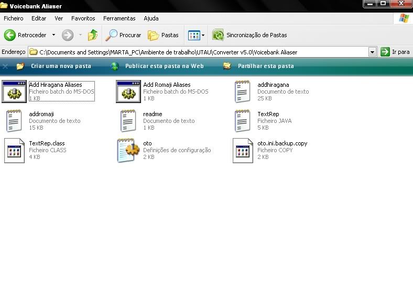Click the folder icon in address bar
The height and width of the screenshot is (308, 413).
point(33,52)
